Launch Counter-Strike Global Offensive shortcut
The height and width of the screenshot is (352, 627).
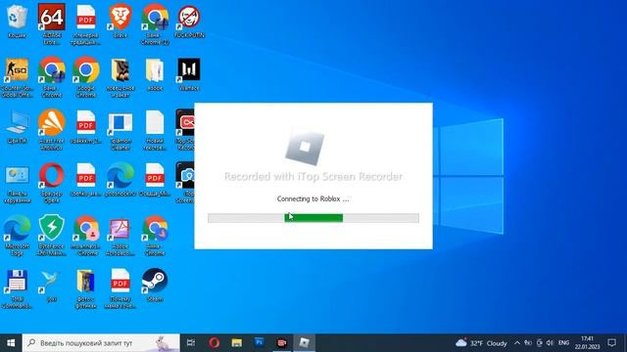click(17, 77)
